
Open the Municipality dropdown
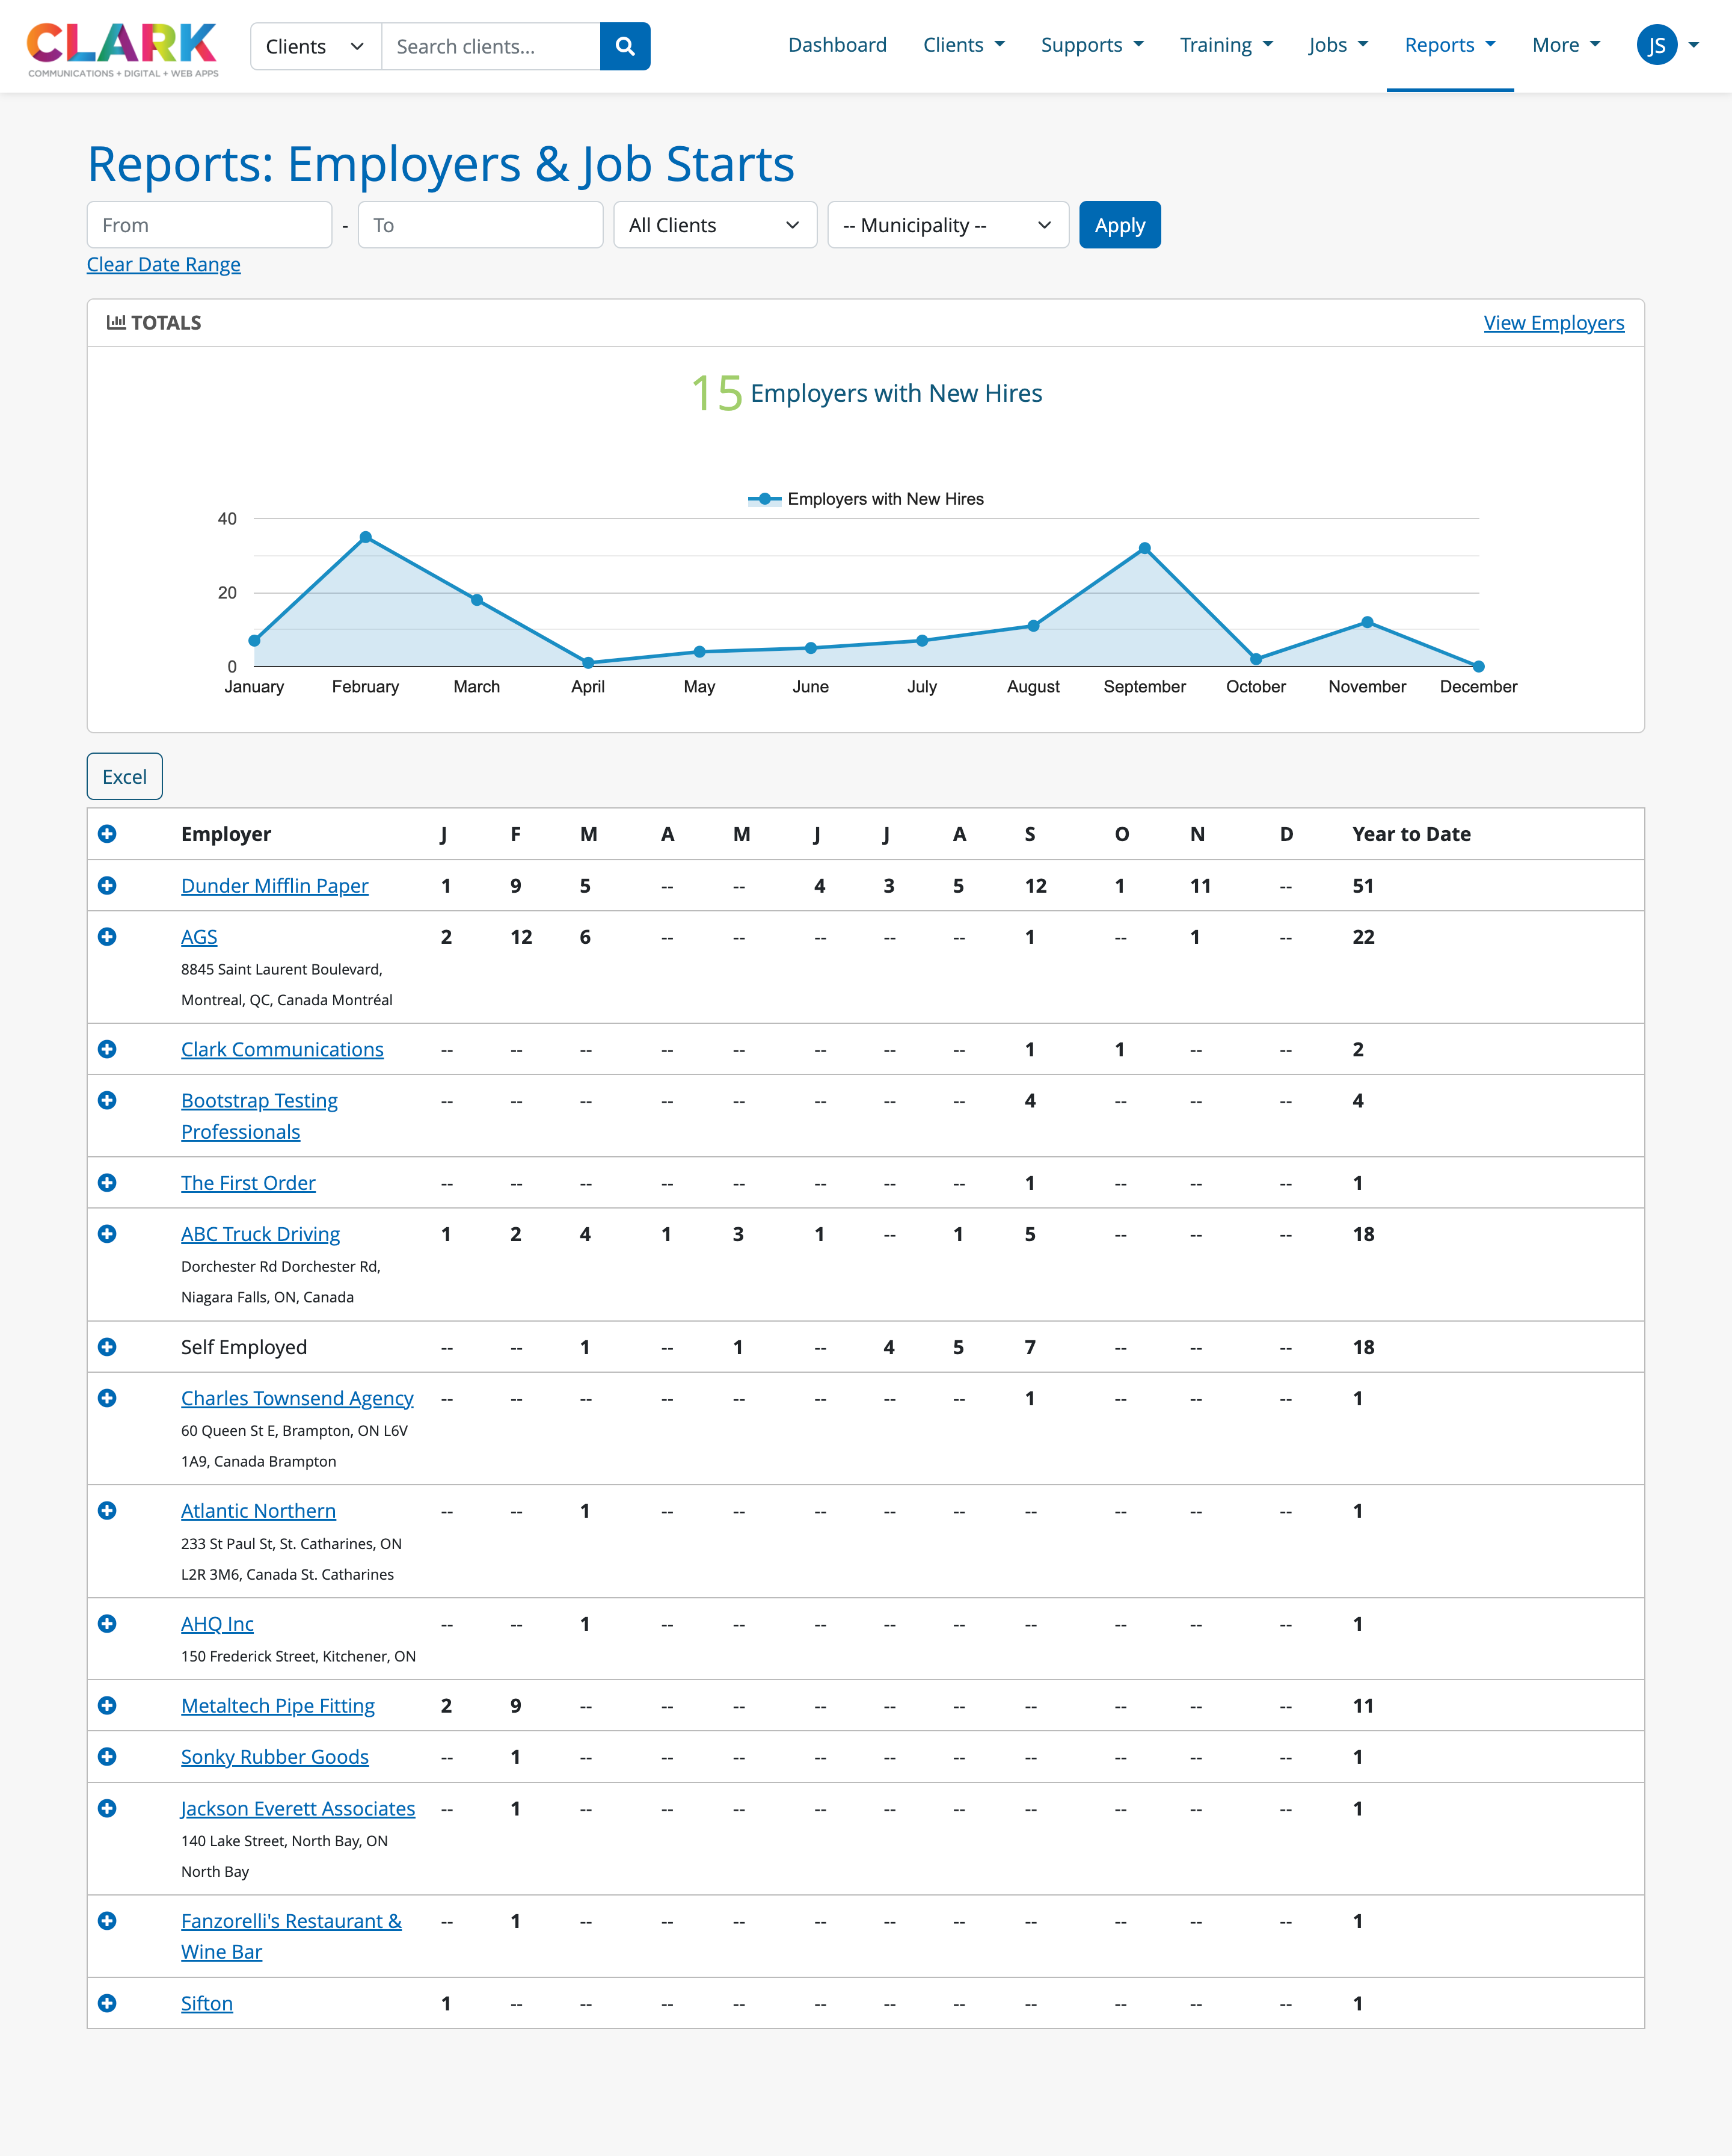pyautogui.click(x=947, y=225)
